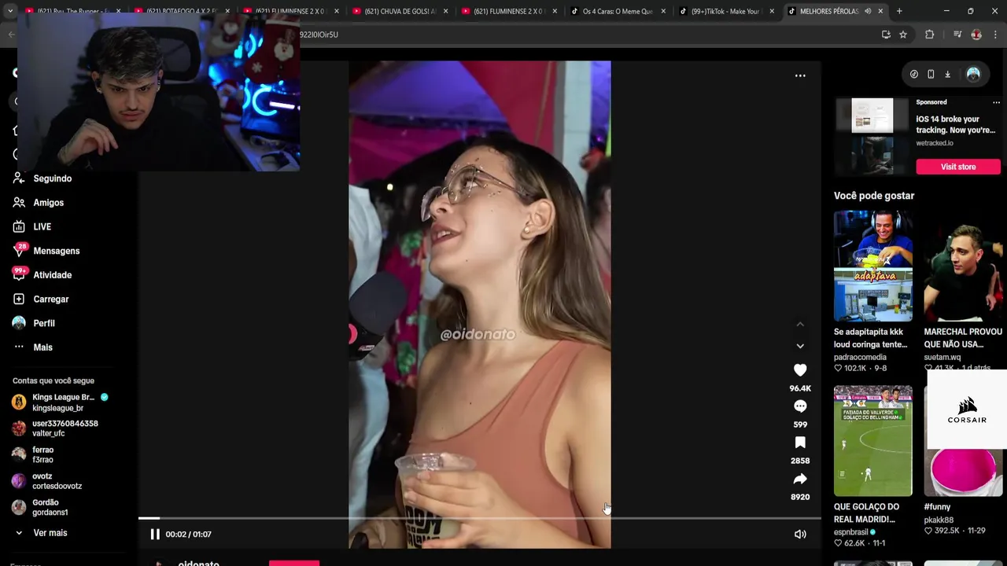Click the install app icon in address bar

click(x=886, y=35)
